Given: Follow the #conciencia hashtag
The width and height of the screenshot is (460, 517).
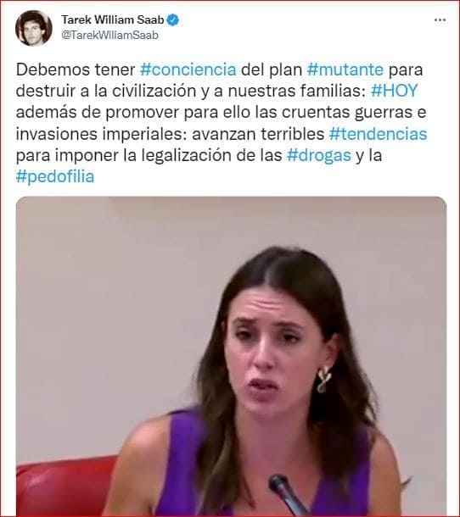Looking at the screenshot, I should click(x=188, y=69).
